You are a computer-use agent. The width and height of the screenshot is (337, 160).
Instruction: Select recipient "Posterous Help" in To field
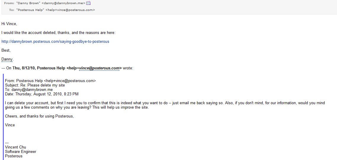click(30, 10)
